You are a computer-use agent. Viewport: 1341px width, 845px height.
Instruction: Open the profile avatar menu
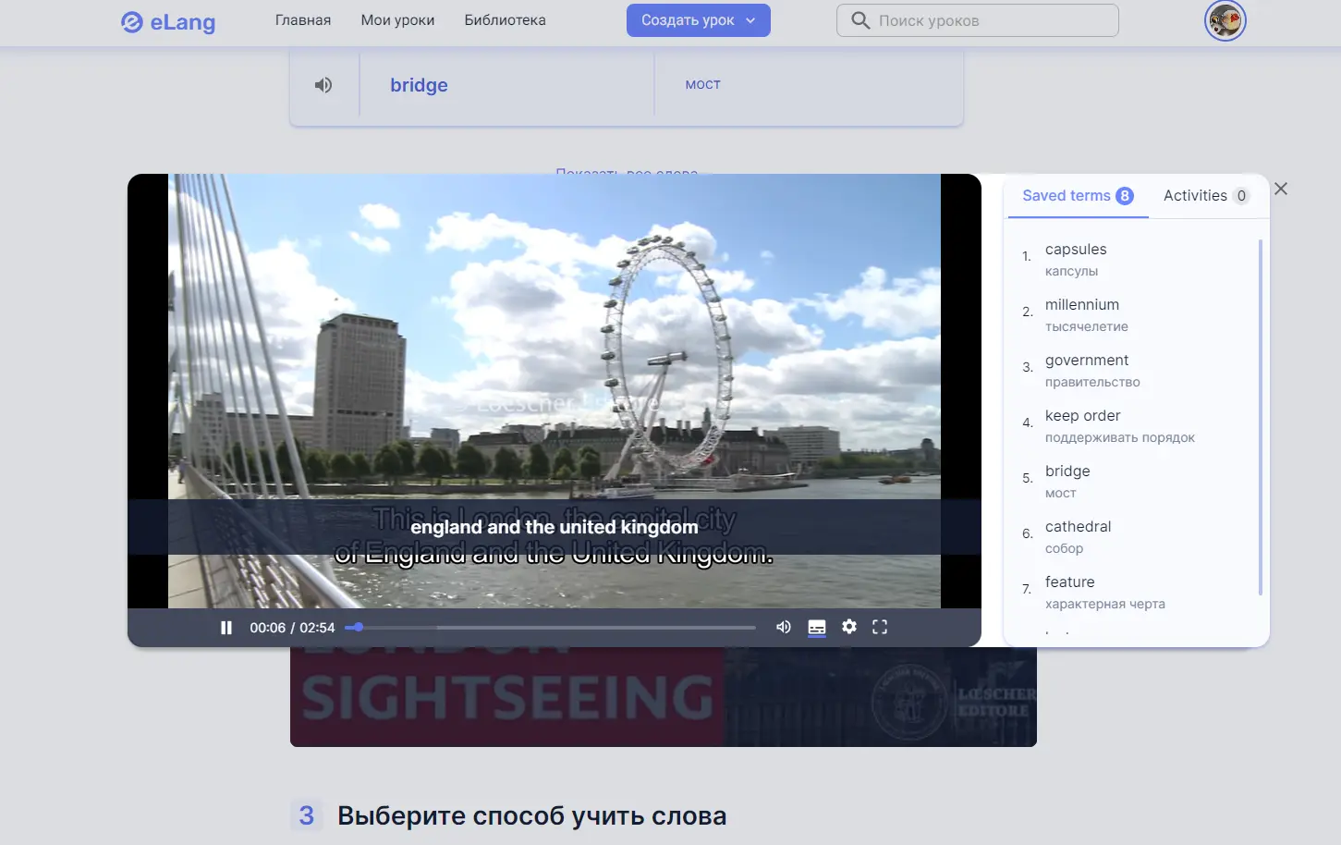coord(1225,20)
